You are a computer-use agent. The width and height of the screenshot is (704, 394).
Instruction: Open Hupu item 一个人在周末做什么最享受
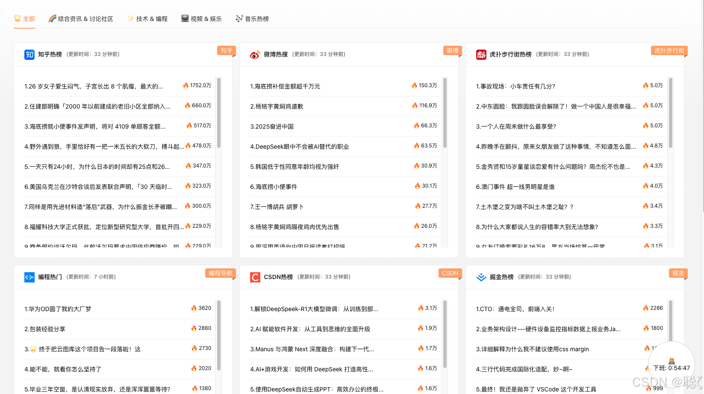pos(516,126)
